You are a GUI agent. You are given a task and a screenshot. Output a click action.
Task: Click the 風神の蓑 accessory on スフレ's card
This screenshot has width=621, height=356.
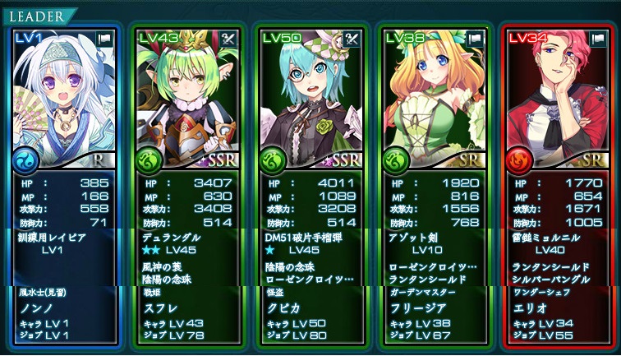[x=162, y=267]
